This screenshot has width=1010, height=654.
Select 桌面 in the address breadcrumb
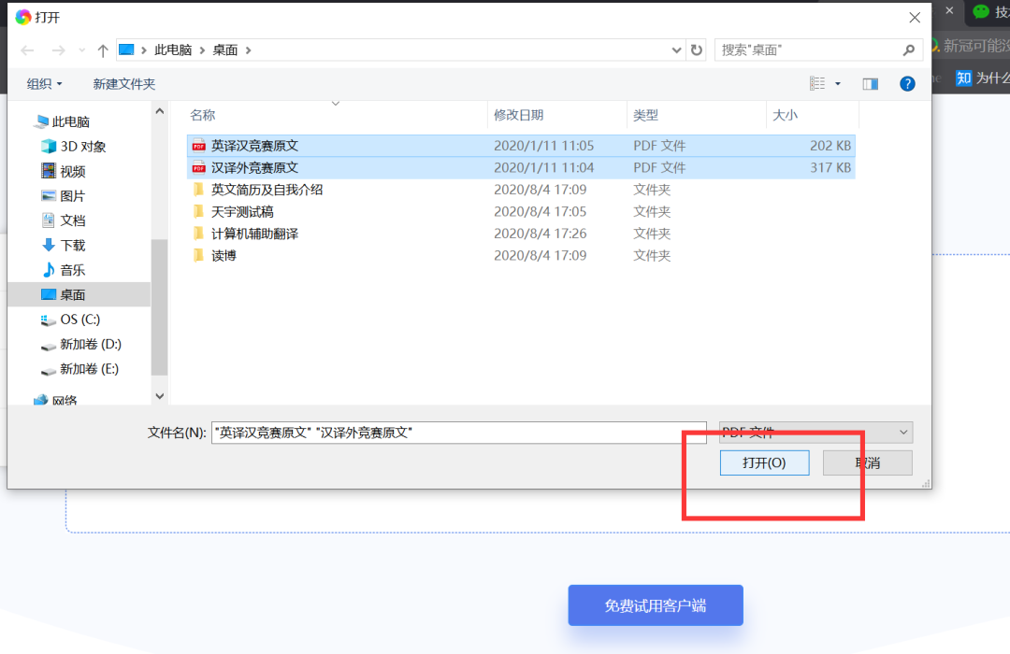coord(224,50)
